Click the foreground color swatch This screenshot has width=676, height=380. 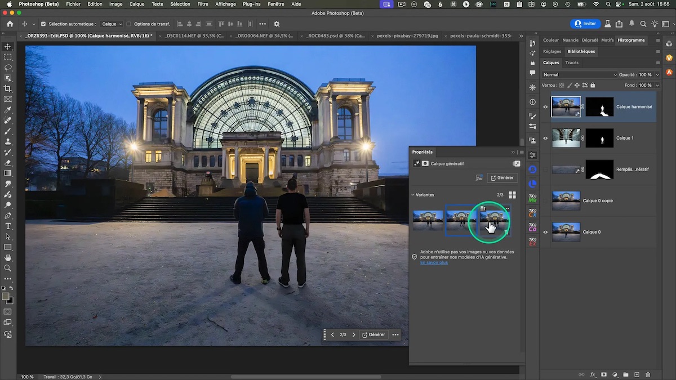click(6, 296)
